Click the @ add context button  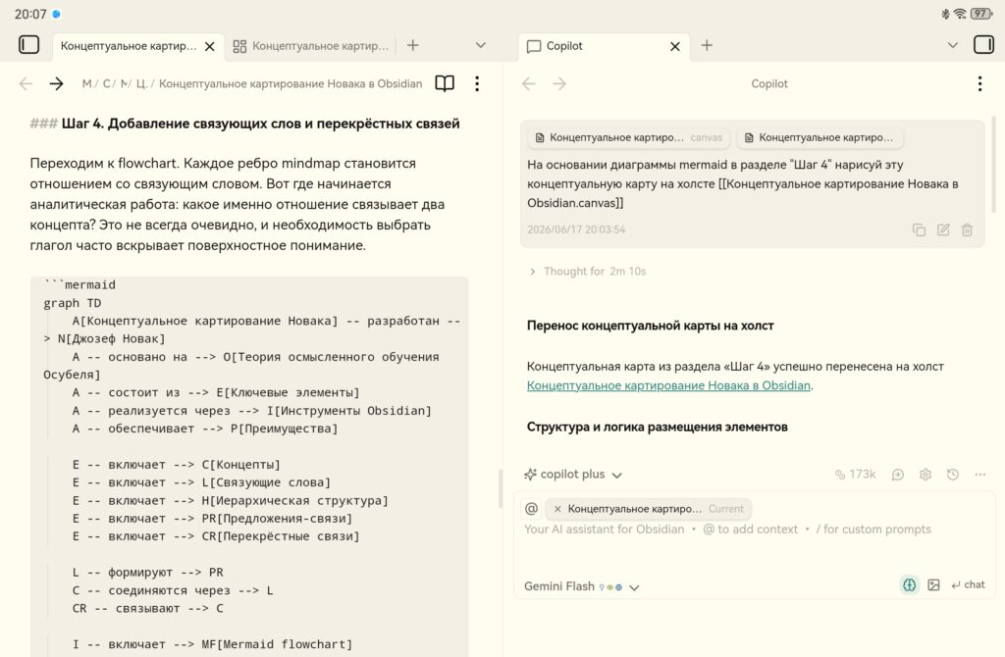point(531,508)
